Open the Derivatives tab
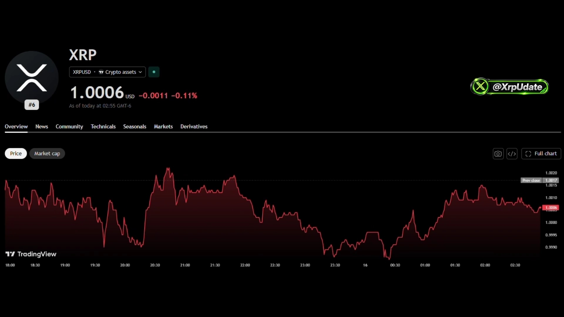Image resolution: width=564 pixels, height=317 pixels. click(194, 127)
